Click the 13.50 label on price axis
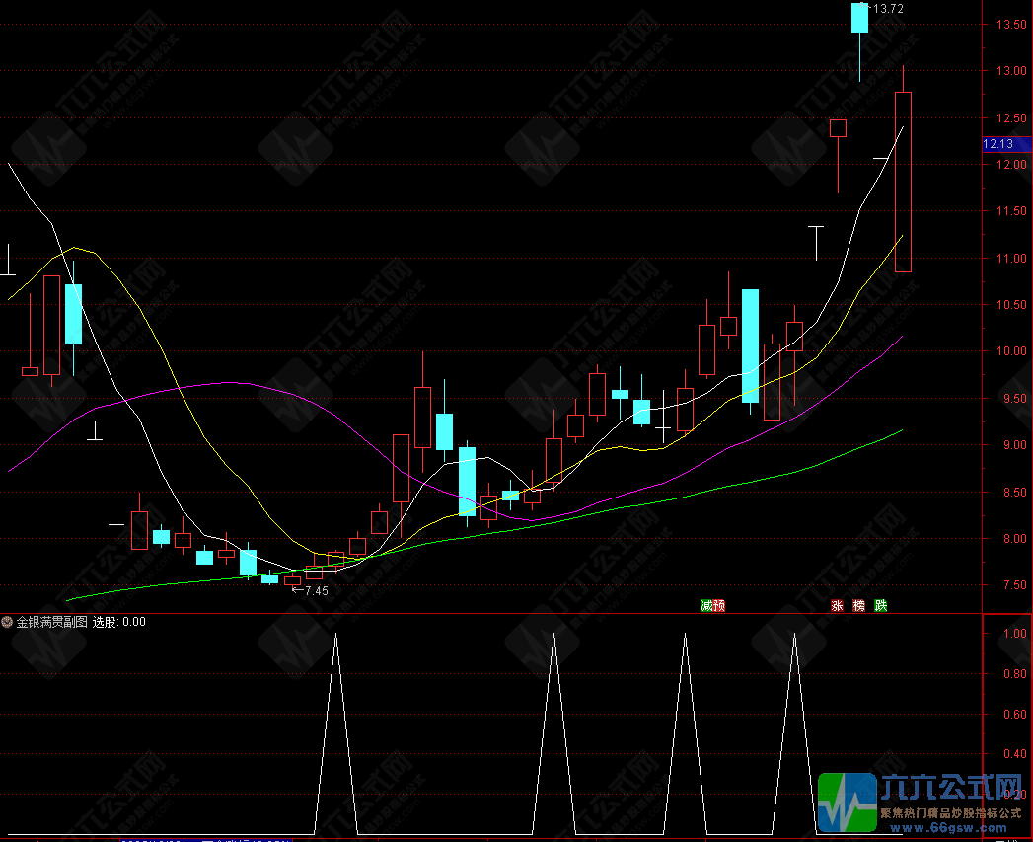 point(1010,25)
